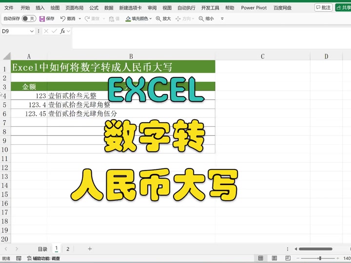Viewport: 351px width, 263px height.
Task: Click the 金额 header cell
Action: (x=29, y=87)
